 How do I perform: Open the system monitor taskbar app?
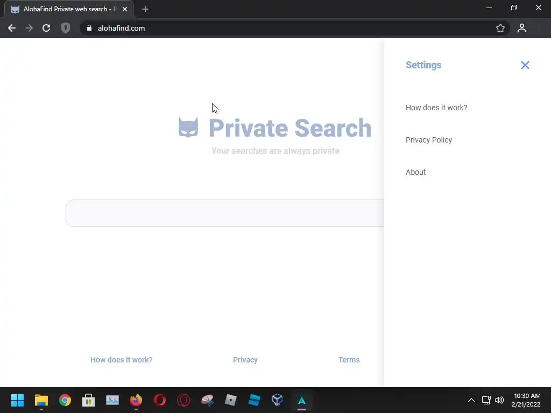tap(112, 400)
